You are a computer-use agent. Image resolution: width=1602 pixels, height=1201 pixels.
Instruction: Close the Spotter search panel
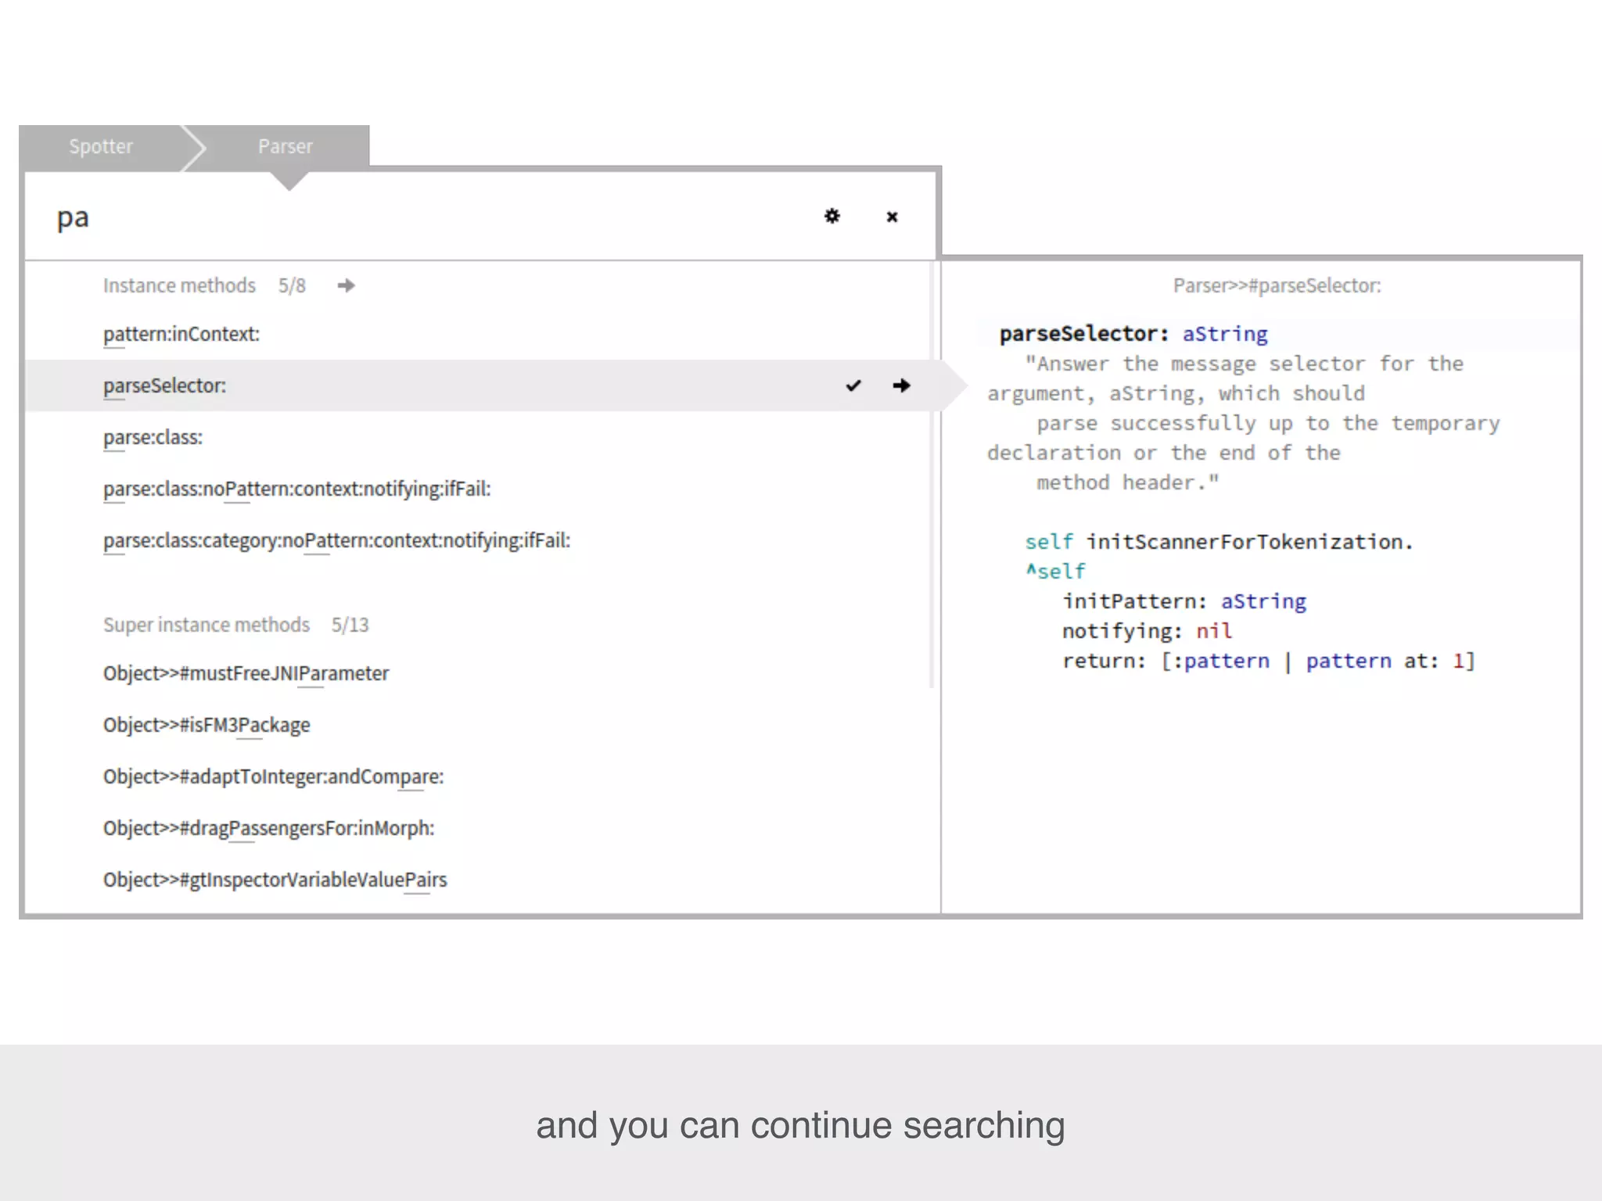click(x=892, y=217)
